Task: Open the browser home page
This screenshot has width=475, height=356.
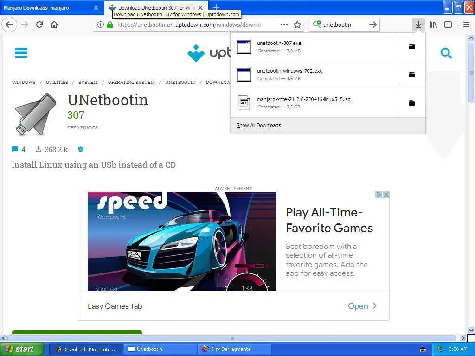Action: tap(54, 25)
